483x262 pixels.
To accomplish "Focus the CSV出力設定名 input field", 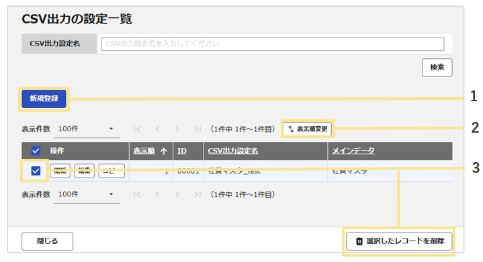I will (x=273, y=44).
